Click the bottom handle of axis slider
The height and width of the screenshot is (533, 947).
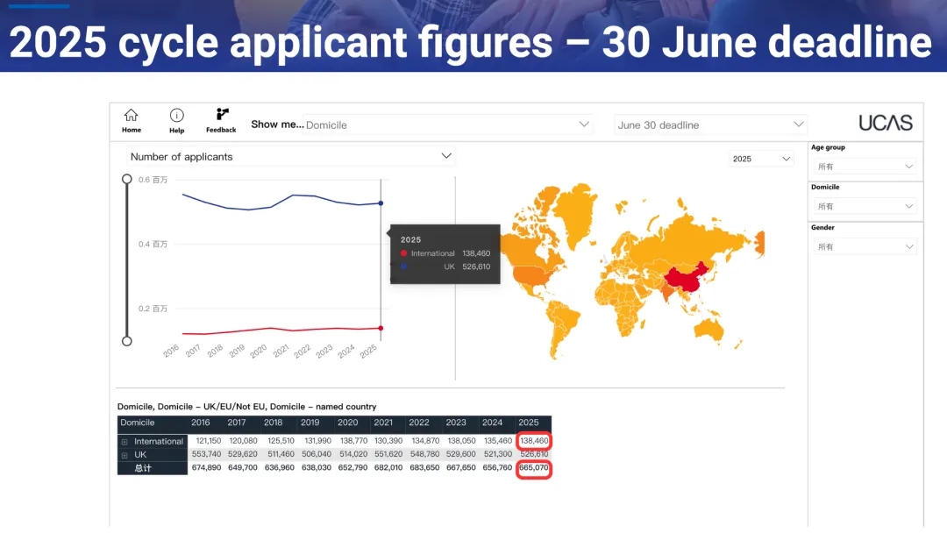coord(127,341)
